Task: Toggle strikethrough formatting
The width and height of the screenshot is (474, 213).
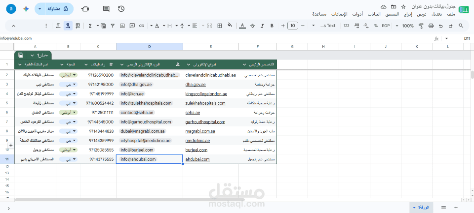Action: pyautogui.click(x=252, y=26)
